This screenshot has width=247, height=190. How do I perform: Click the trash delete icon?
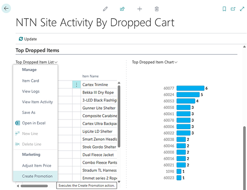pos(157,9)
